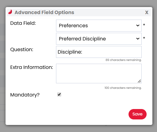Open the Preferred Discipline dropdown

tap(99, 39)
